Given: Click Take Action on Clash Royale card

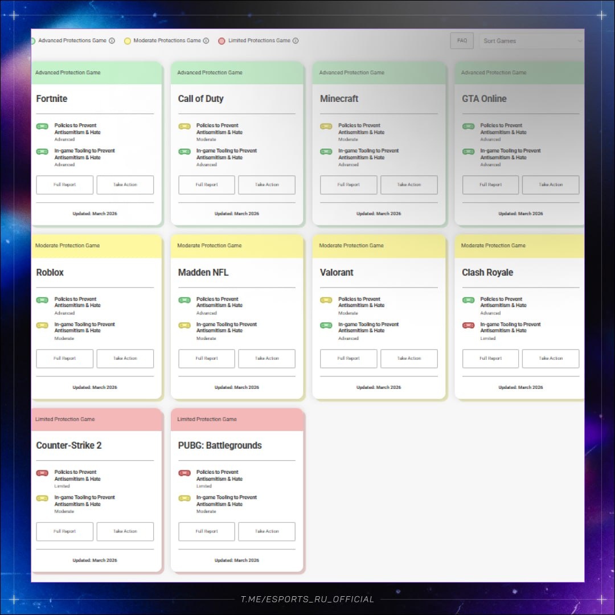Looking at the screenshot, I should point(551,359).
